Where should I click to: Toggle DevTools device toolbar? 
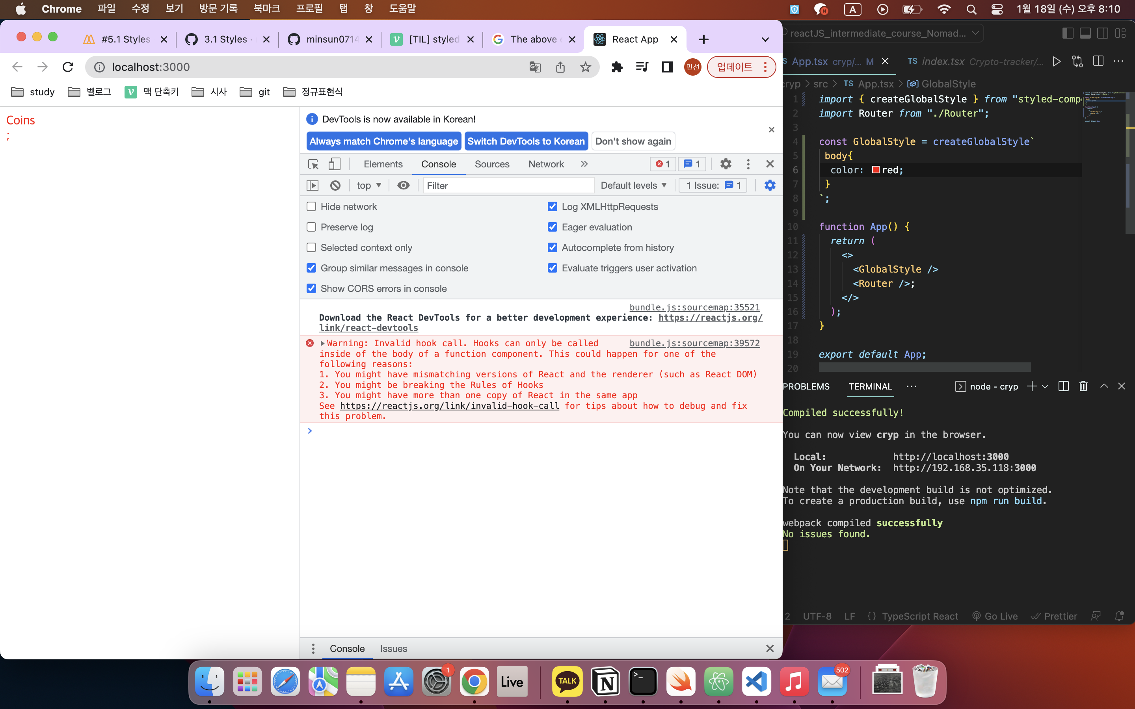(x=334, y=164)
